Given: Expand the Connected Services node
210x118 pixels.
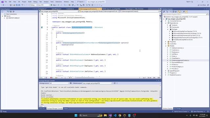Looking at the screenshot, I should (166, 21).
